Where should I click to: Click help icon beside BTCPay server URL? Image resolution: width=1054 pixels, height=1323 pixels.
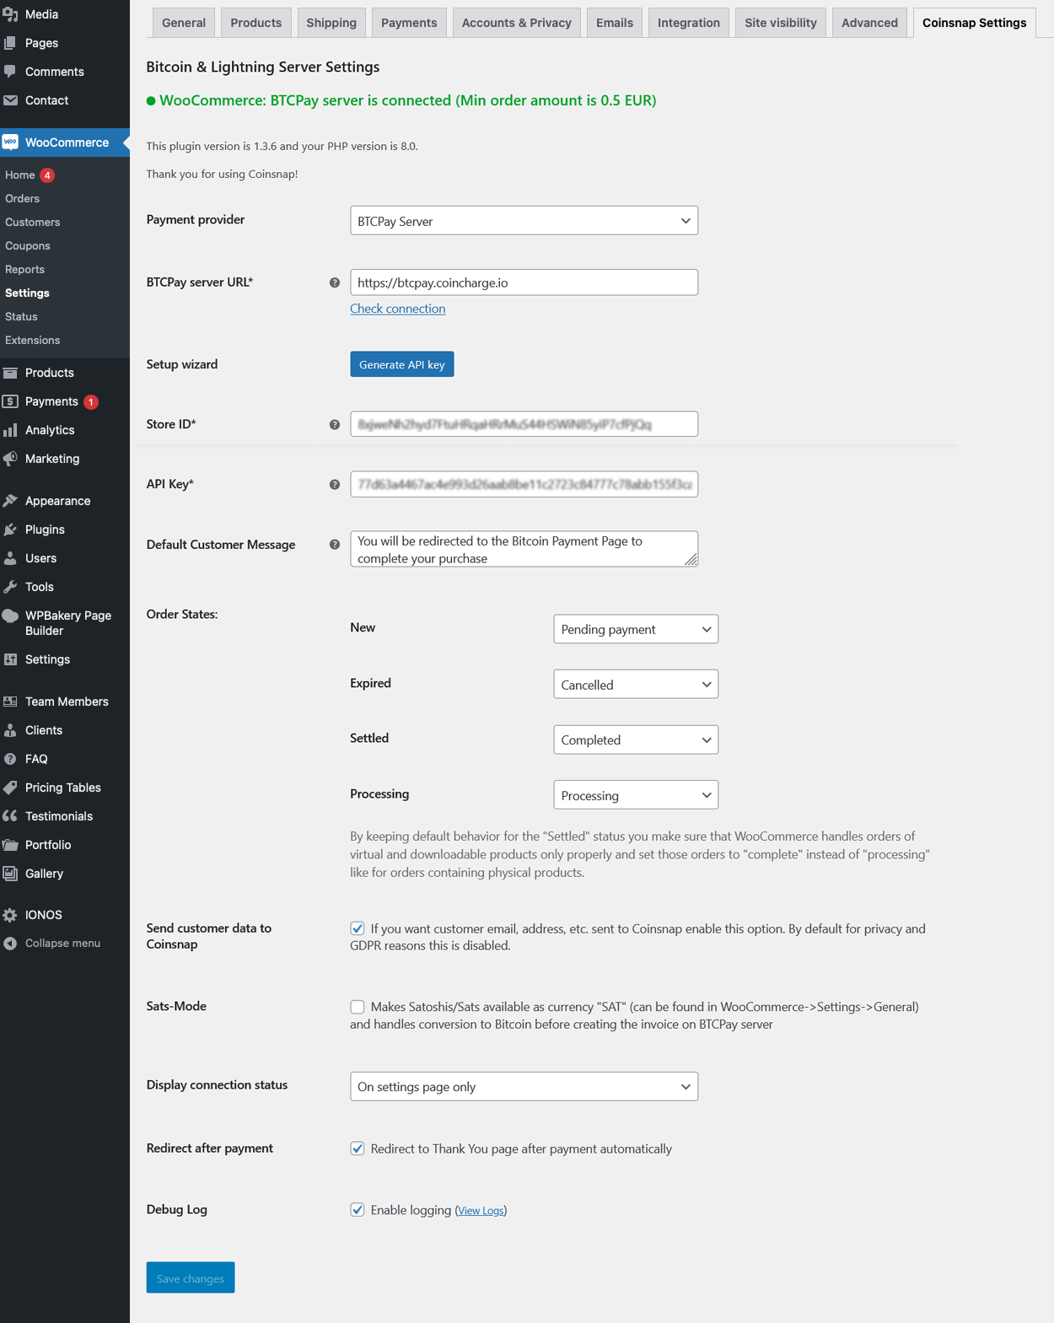(335, 282)
